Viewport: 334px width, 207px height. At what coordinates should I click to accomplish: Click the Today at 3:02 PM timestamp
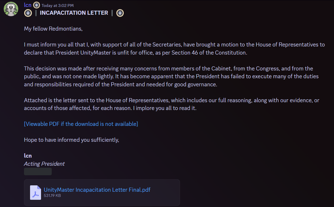(57, 5)
